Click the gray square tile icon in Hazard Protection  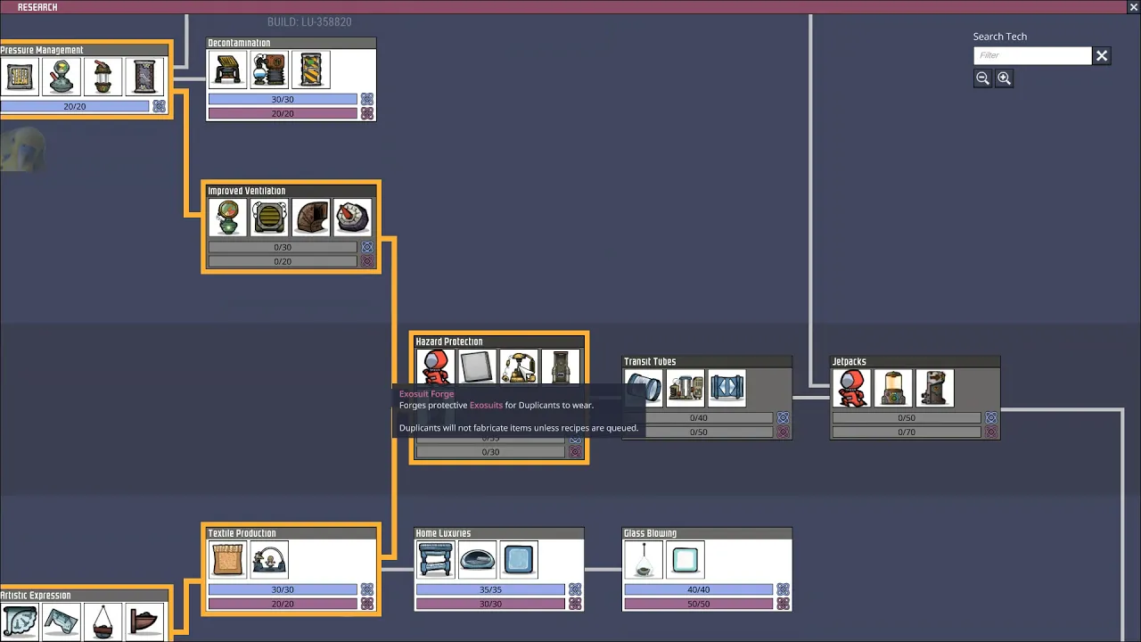[x=477, y=366]
